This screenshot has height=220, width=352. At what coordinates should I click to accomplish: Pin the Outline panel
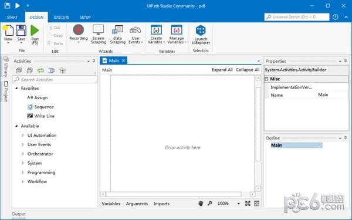pos(346,138)
